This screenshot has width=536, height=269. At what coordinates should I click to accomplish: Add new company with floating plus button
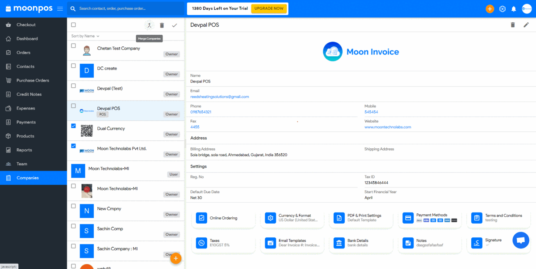tap(176, 258)
